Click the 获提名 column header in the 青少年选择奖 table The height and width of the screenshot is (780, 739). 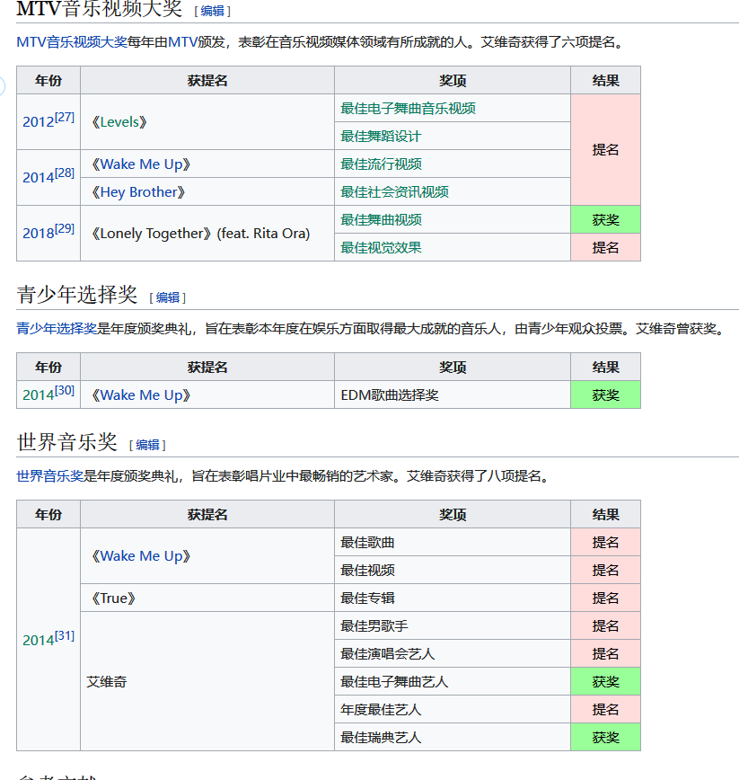tap(207, 368)
